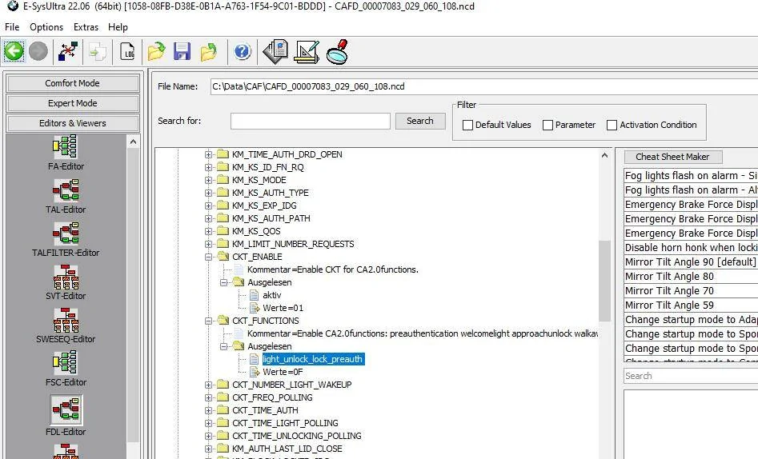758x459 pixels.
Task: Click the grey forward arrow toolbar icon
Action: (x=38, y=51)
